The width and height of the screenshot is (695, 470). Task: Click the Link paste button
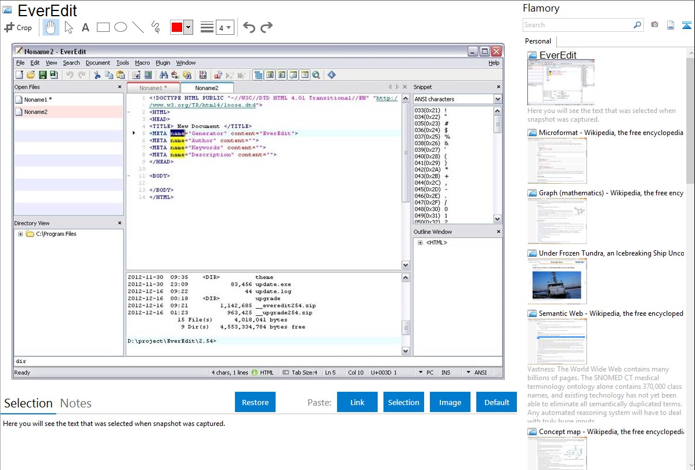[x=357, y=402]
